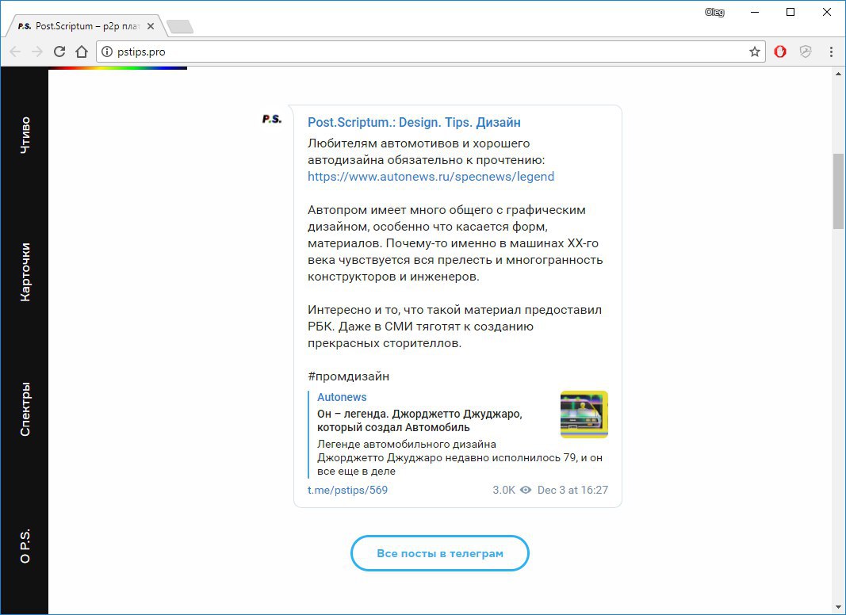846x615 pixels.
Task: Go back with the browser back arrow
Action: click(15, 52)
